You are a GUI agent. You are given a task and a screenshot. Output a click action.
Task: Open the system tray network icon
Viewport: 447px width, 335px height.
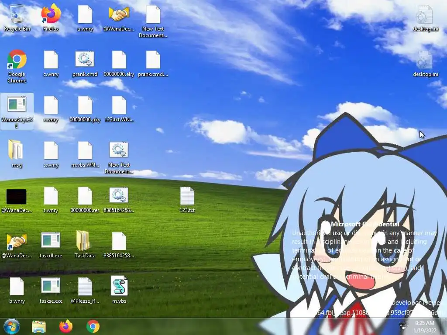403,326
